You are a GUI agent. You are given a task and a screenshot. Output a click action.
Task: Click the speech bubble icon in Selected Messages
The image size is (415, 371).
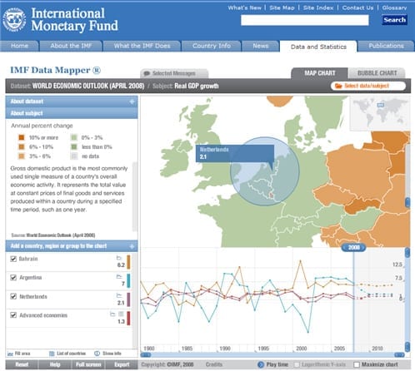147,73
